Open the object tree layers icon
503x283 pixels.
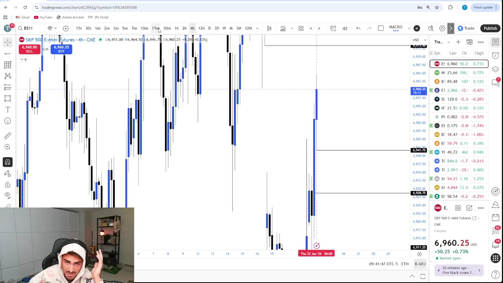(x=496, y=69)
